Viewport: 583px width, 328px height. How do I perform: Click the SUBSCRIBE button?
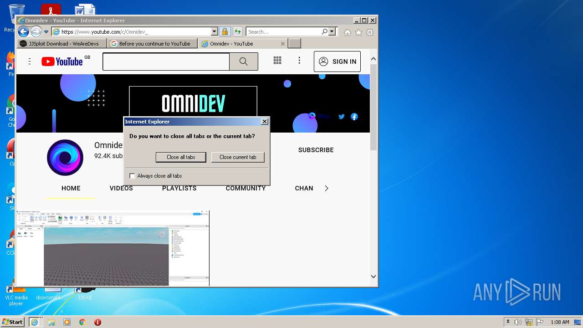pos(316,150)
